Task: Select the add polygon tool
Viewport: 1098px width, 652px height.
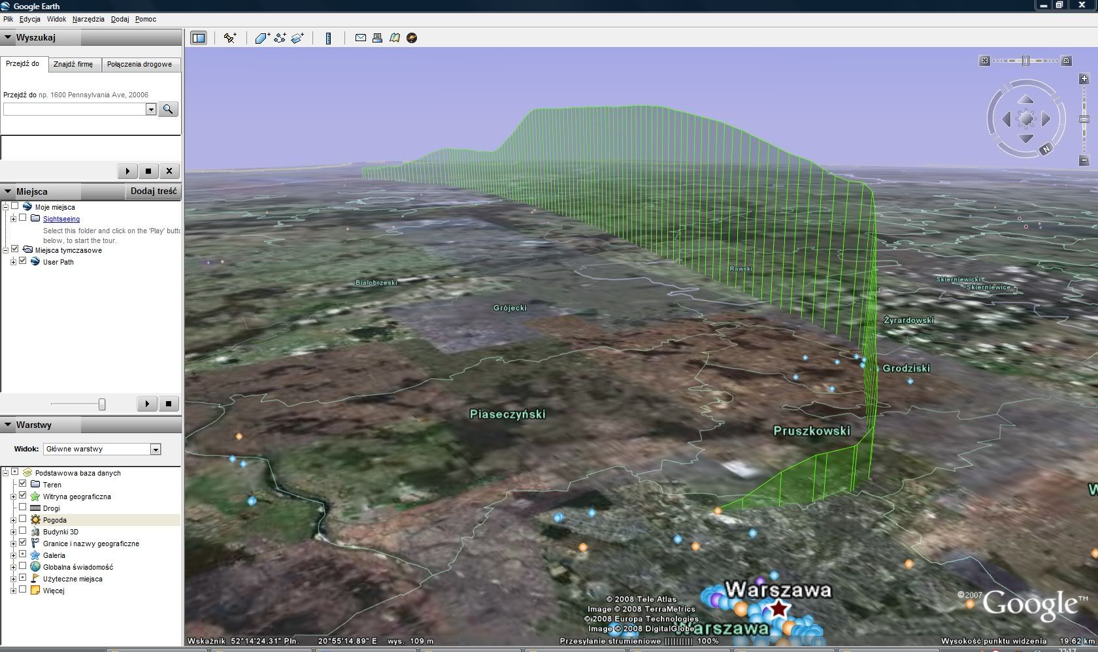Action: tap(262, 38)
